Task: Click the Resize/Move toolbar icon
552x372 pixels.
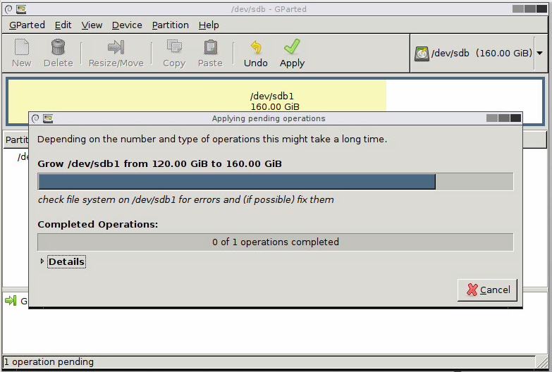Action: point(116,48)
